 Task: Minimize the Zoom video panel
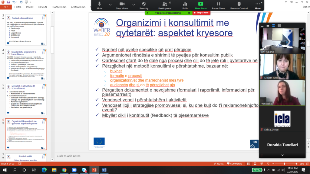tap(262, 26)
